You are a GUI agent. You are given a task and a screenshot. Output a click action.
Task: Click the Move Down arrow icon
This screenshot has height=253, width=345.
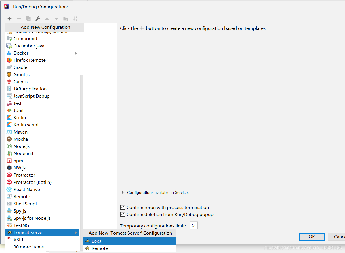pos(56,19)
